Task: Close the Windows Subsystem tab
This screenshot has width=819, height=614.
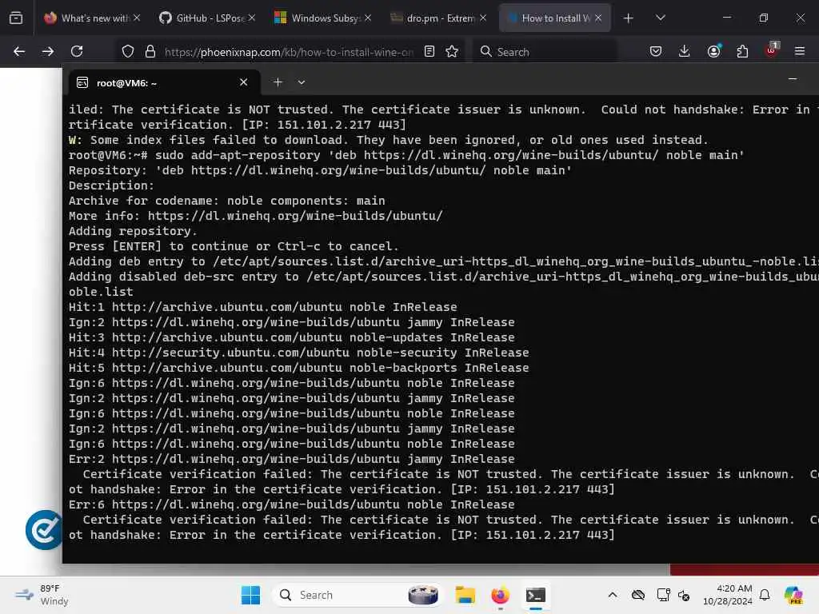Action: click(x=368, y=18)
